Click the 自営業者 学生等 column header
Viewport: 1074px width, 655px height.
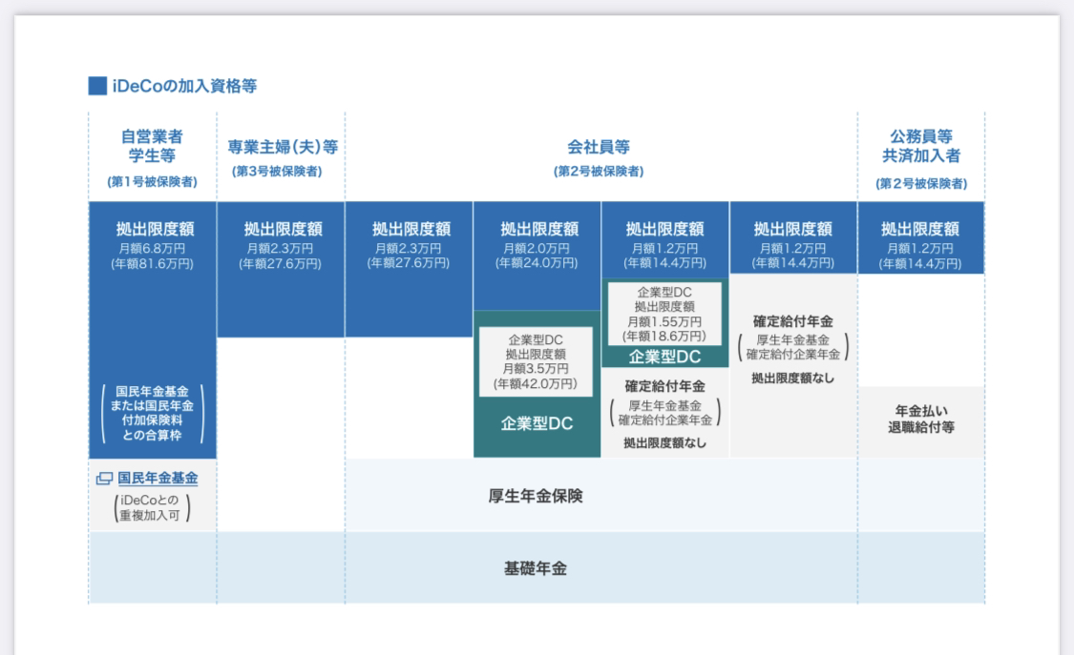click(152, 146)
